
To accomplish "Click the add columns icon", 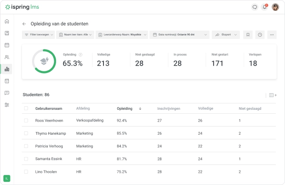I will [273, 95].
